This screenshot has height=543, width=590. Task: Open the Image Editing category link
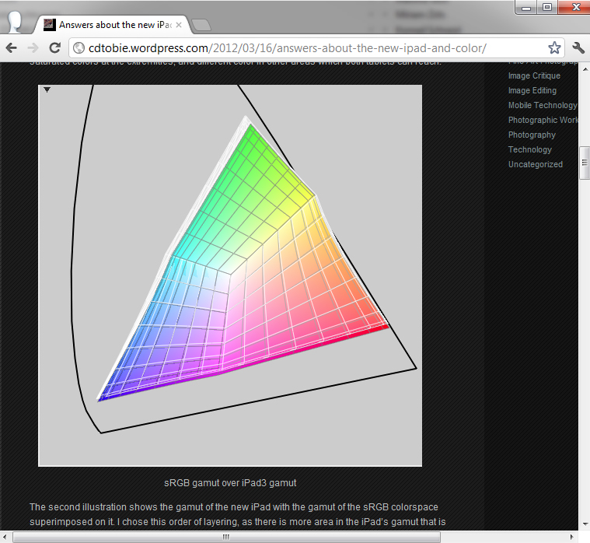(532, 90)
